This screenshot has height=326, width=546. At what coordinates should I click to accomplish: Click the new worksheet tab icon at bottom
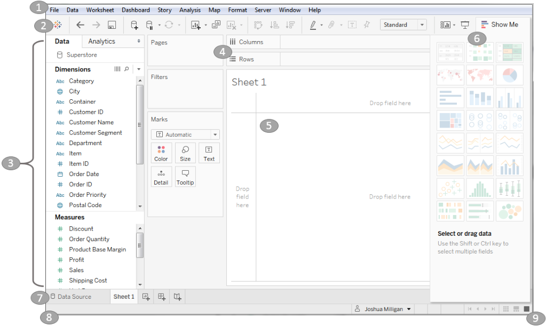click(146, 297)
